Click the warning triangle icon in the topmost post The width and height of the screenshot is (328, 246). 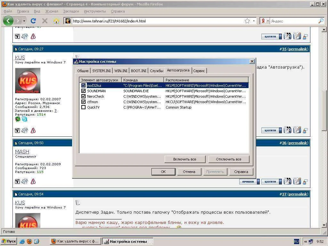tap(33, 37)
